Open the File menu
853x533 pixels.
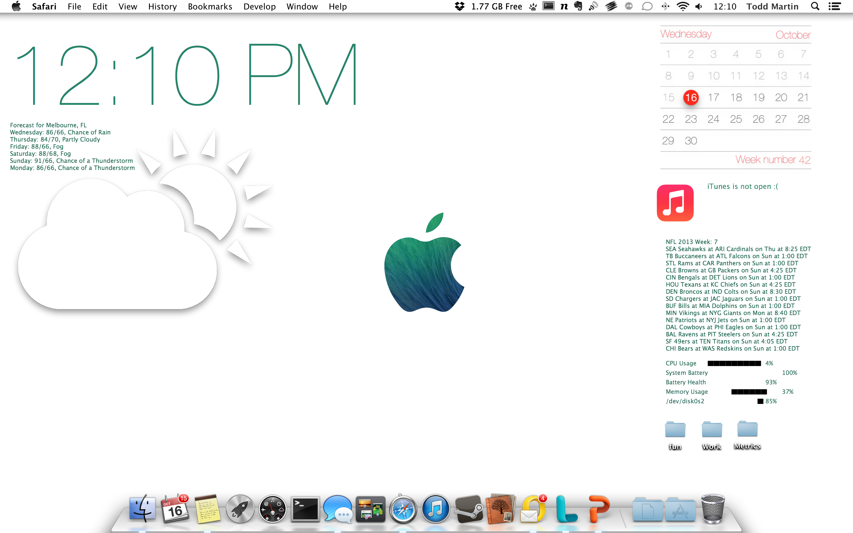pos(74,6)
